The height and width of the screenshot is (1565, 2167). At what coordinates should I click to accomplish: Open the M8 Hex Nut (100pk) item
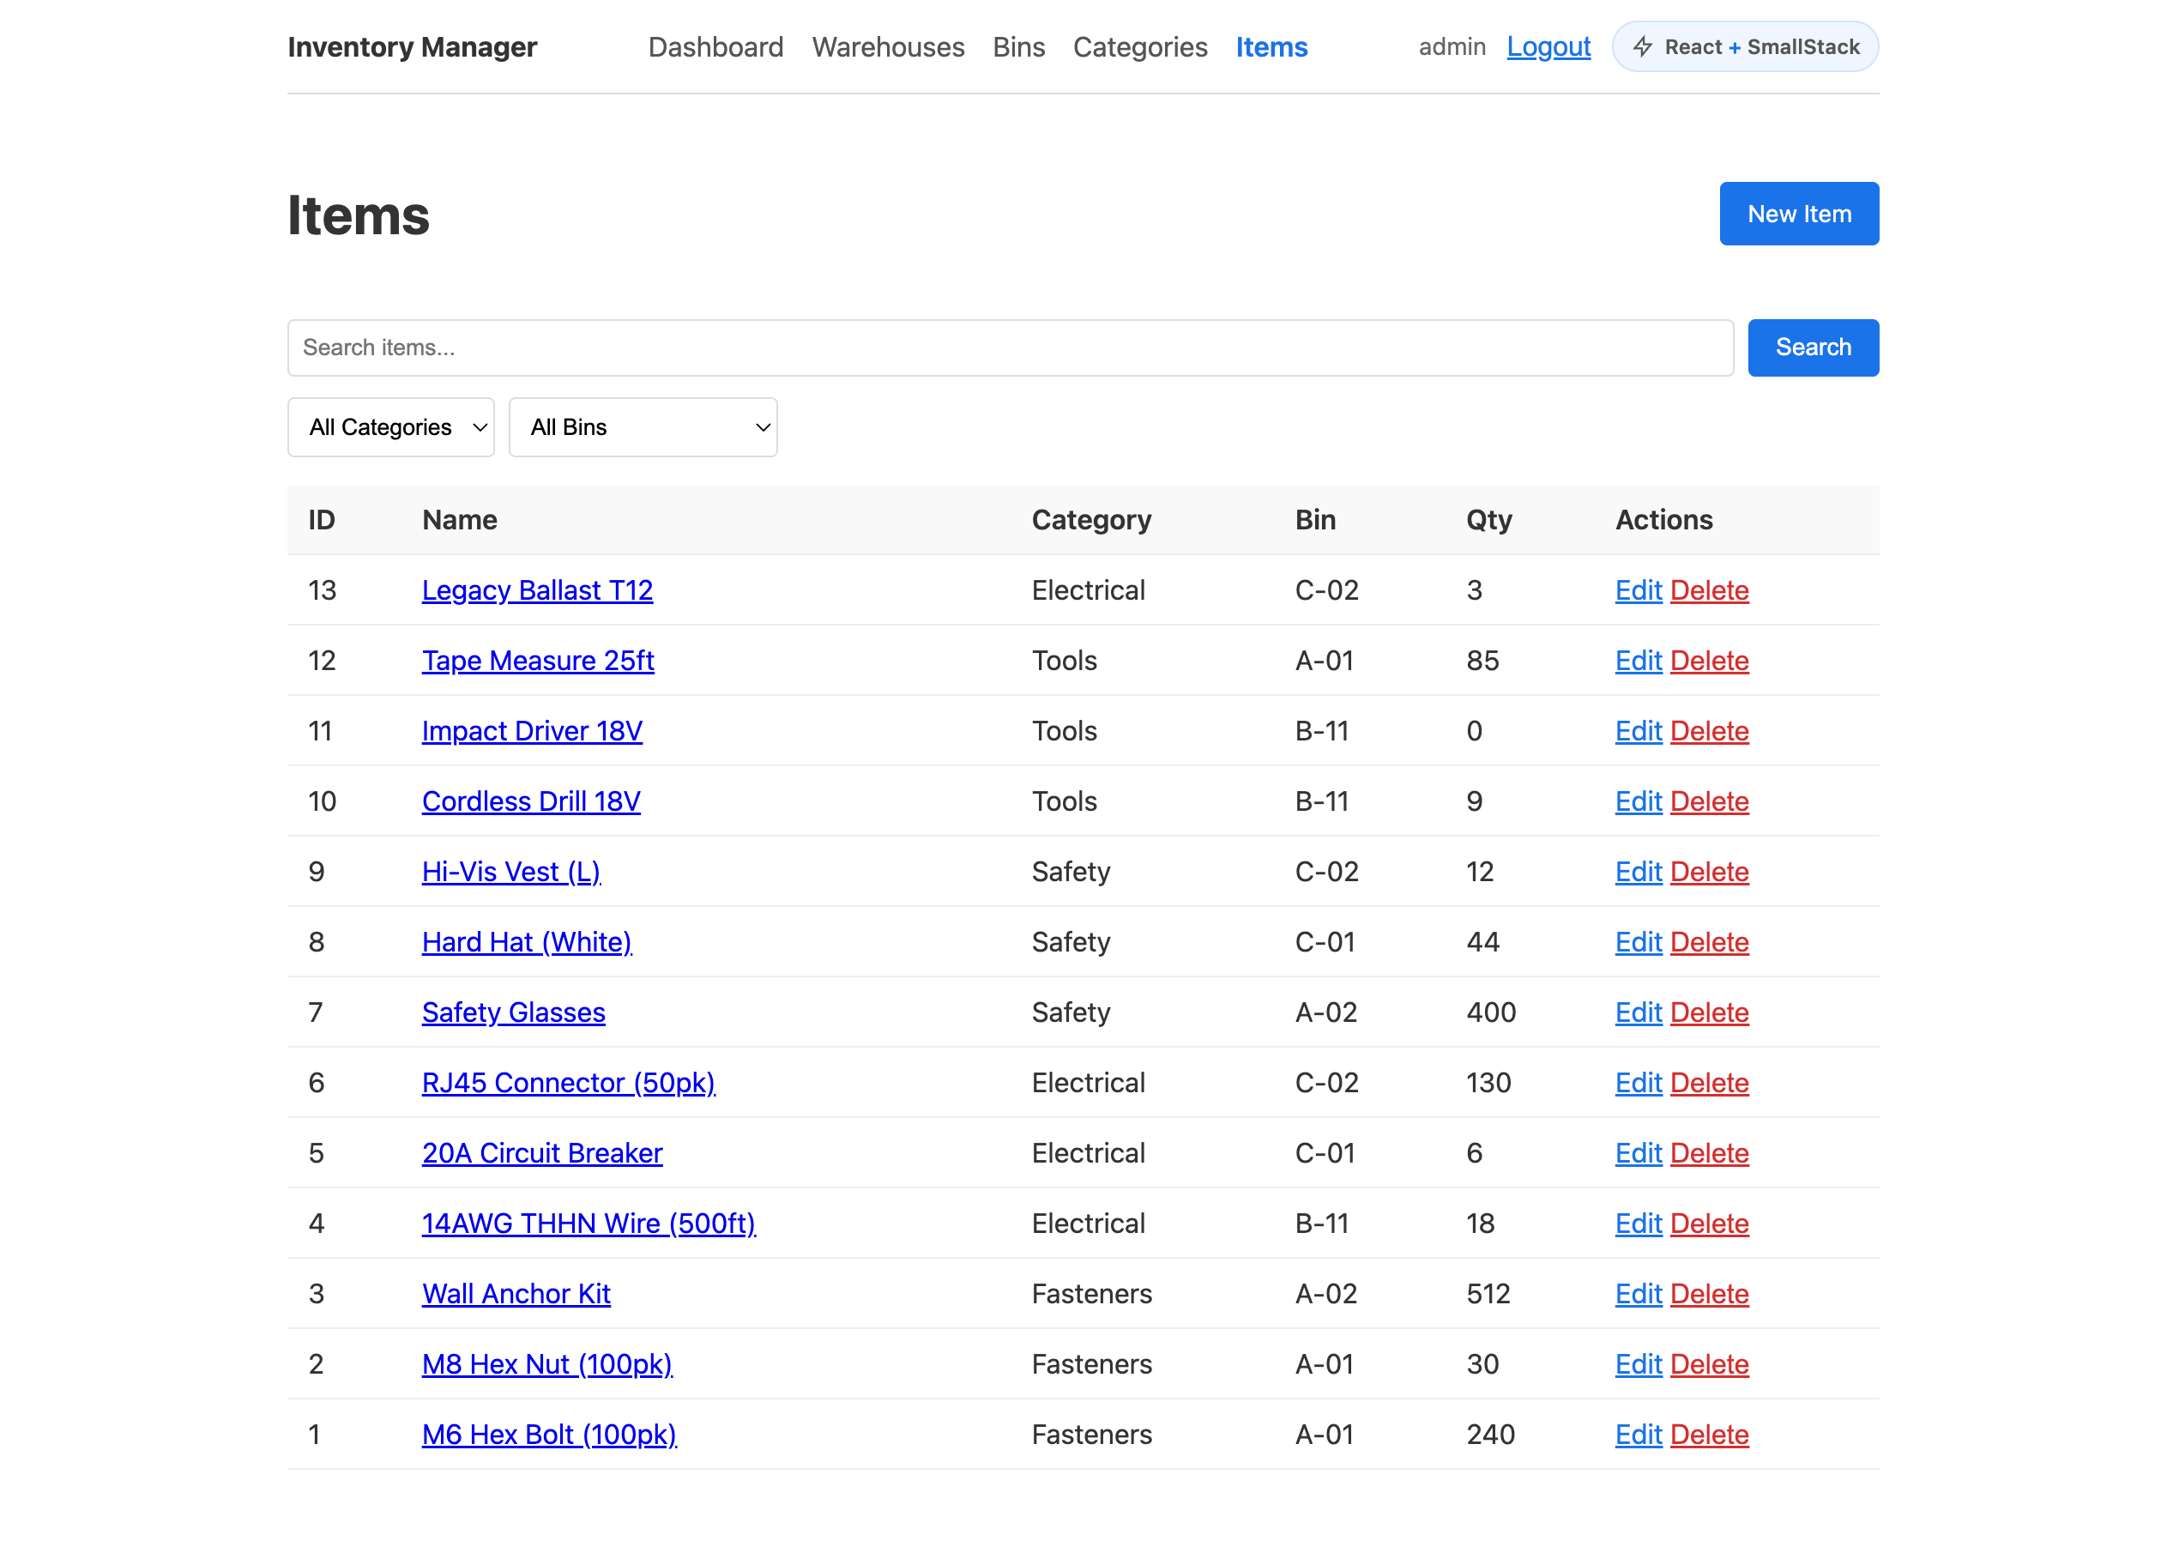pos(547,1364)
